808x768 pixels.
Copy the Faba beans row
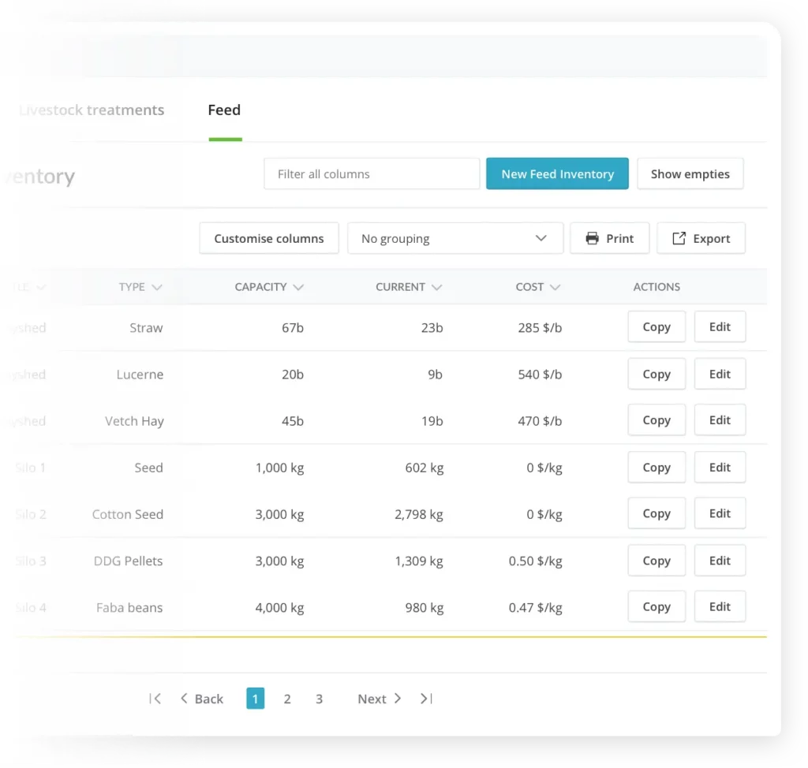tap(656, 606)
